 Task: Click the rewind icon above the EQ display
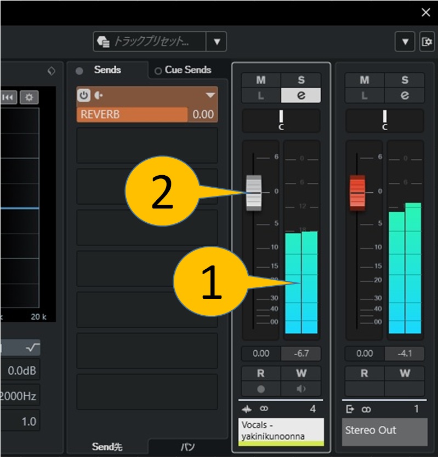tap(9, 97)
